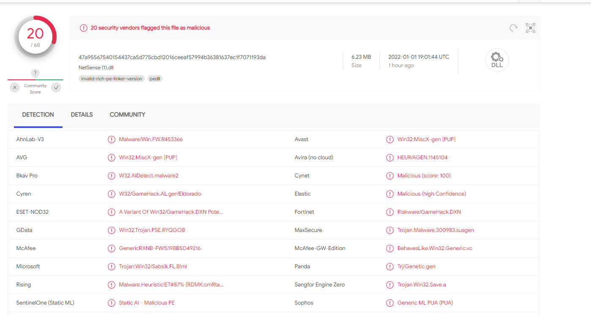
Task: Click the file name NetSense (1).dll
Action: (96, 68)
